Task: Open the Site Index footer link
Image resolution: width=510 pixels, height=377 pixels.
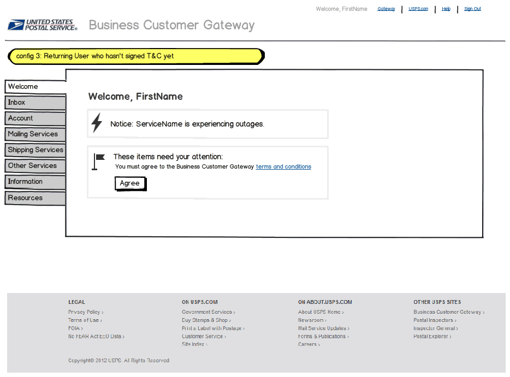Action: [x=194, y=344]
